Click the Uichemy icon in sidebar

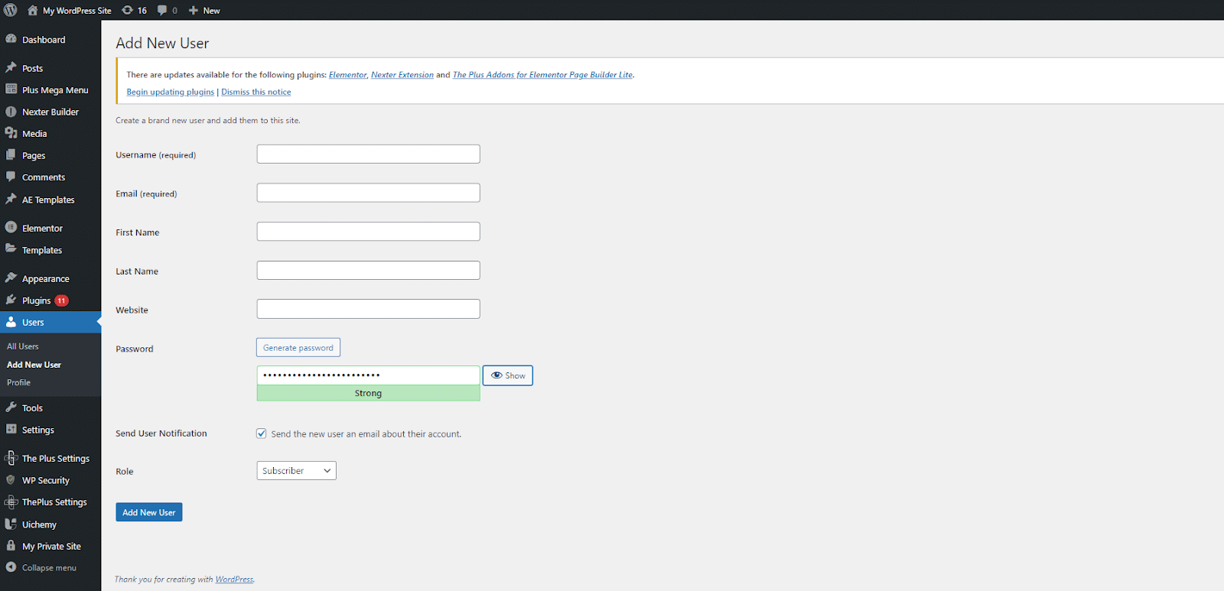[11, 524]
